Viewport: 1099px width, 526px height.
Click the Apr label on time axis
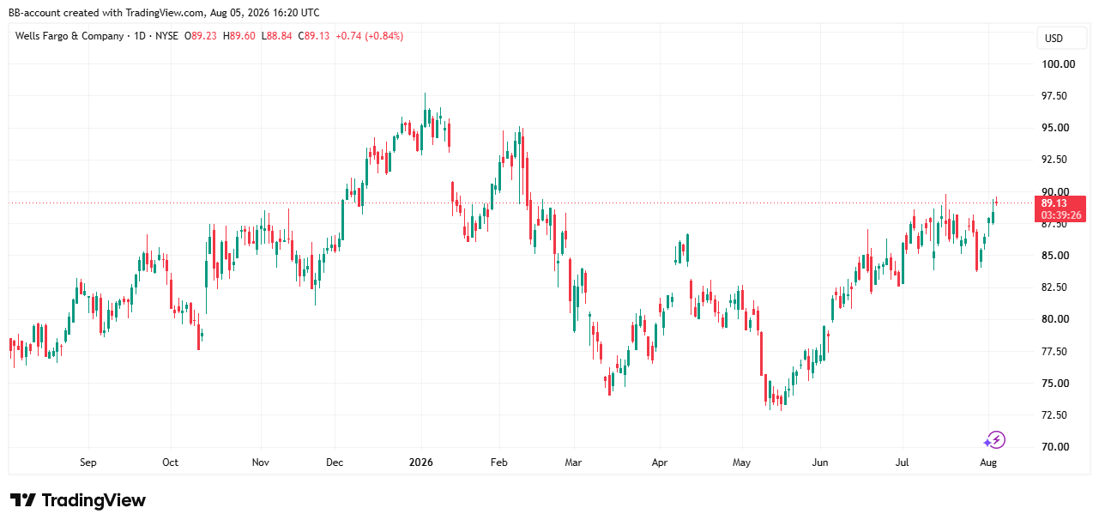(x=660, y=463)
